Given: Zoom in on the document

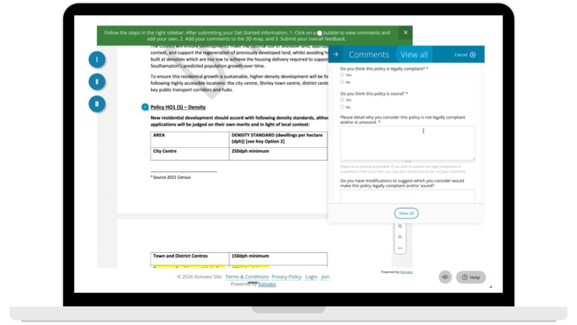Looking at the screenshot, I should coord(400,226).
